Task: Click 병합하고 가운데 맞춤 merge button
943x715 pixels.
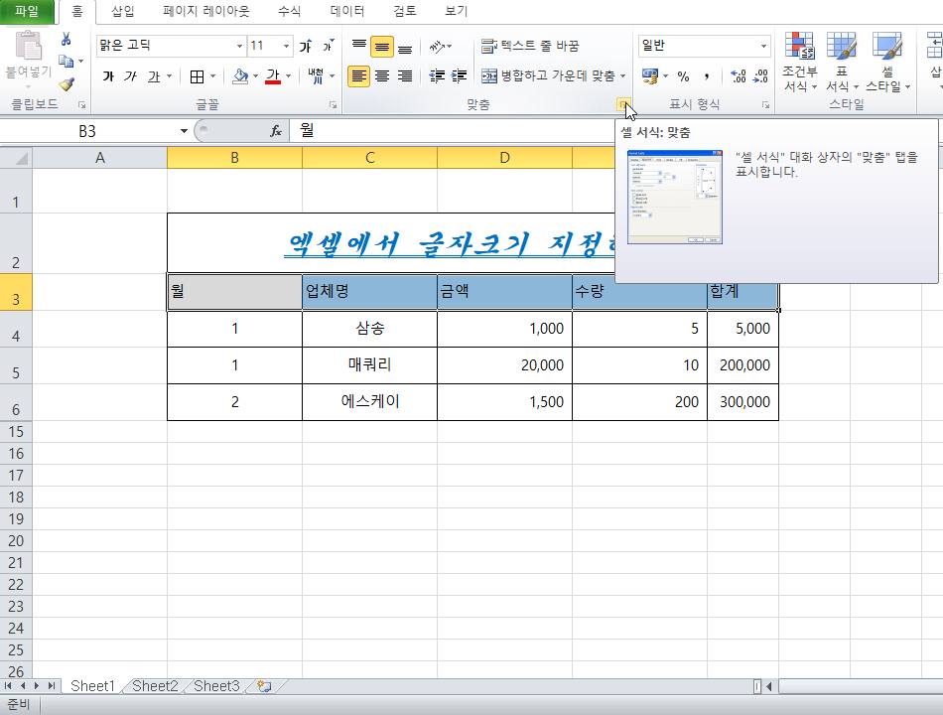Action: (x=548, y=76)
